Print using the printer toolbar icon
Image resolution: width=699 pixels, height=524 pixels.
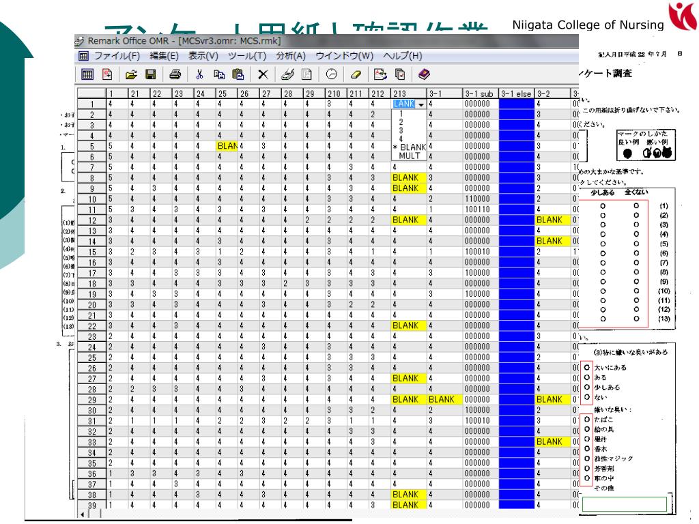tap(175, 74)
